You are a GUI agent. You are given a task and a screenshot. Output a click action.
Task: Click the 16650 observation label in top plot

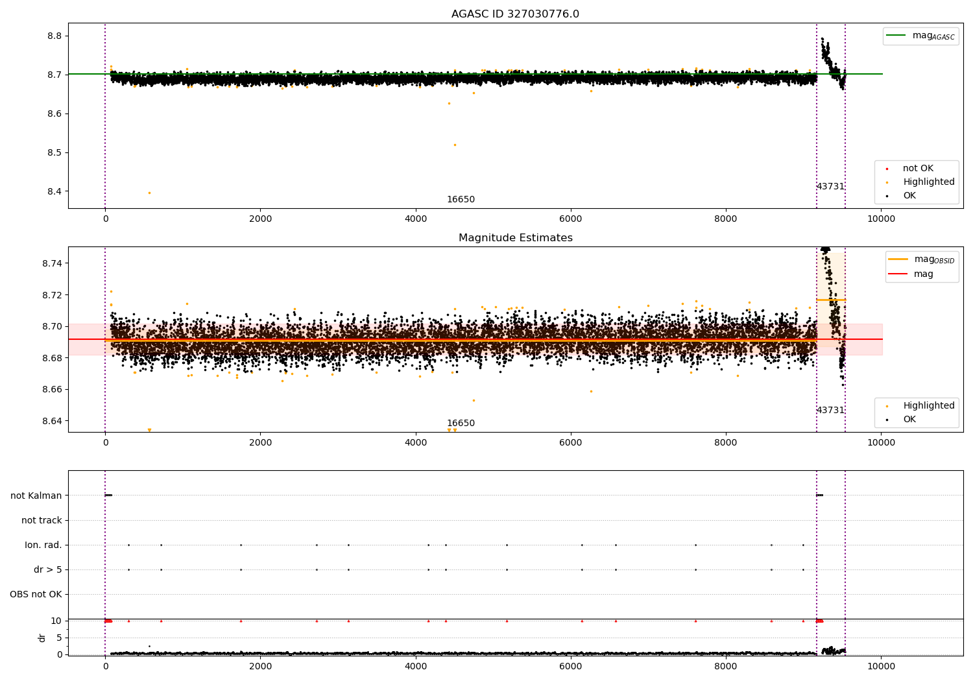(461, 200)
